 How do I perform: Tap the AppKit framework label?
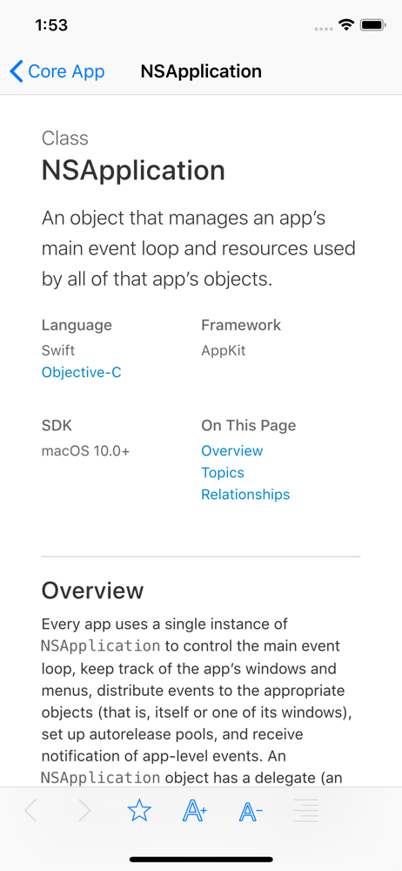224,350
